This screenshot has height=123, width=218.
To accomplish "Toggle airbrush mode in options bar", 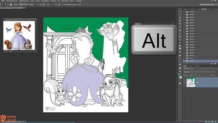I will (59, 4).
